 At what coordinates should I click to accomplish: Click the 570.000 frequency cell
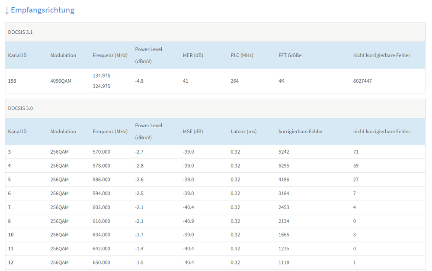(x=101, y=152)
